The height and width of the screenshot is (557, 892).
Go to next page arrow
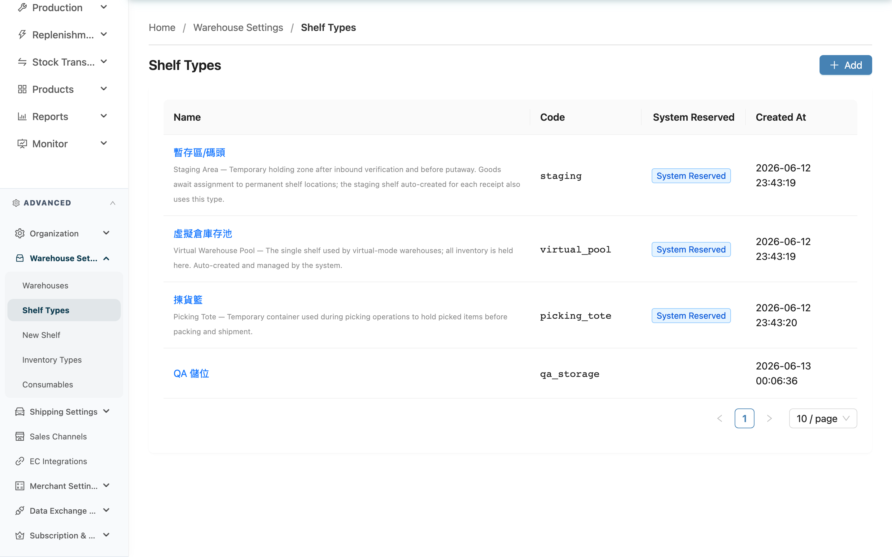pyautogui.click(x=769, y=418)
